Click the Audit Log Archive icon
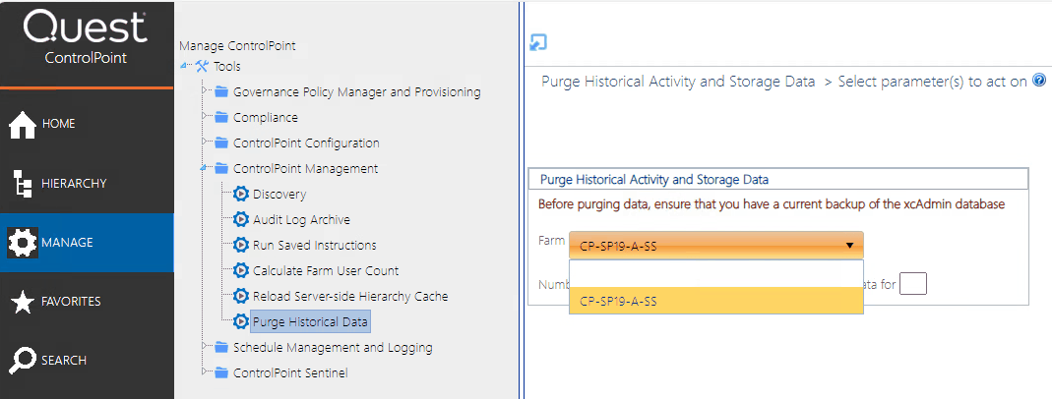The width and height of the screenshot is (1052, 399). coord(241,220)
